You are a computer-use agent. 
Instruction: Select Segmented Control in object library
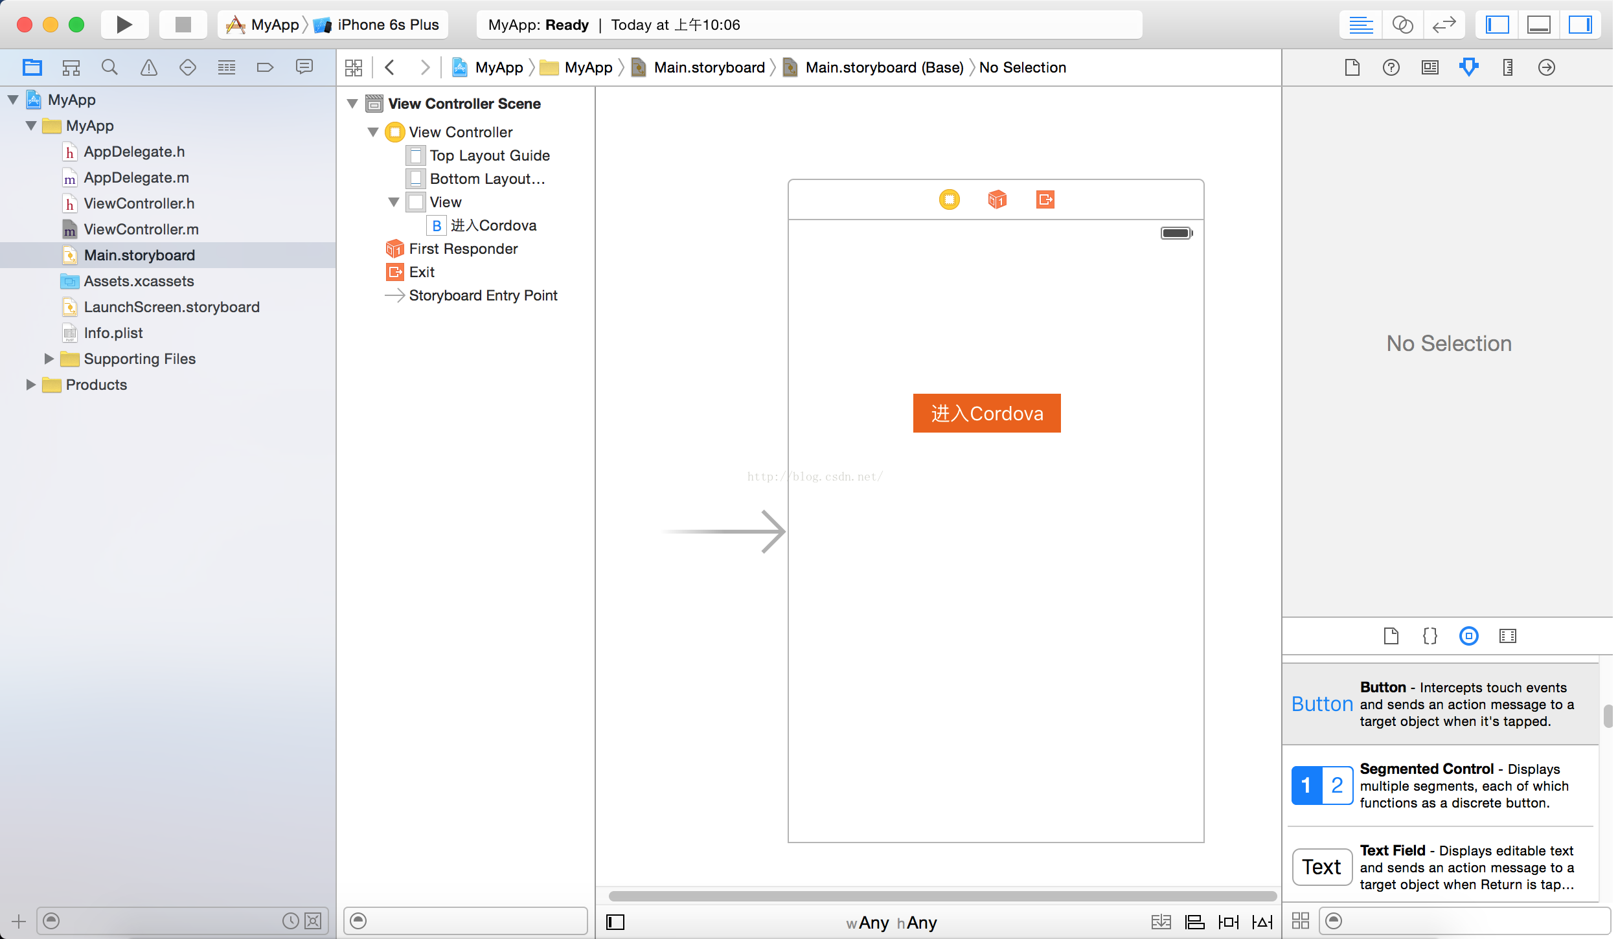1441,786
